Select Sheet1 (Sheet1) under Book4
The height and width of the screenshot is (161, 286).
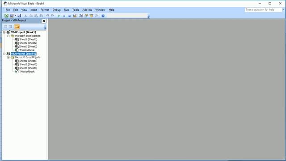tap(28, 61)
